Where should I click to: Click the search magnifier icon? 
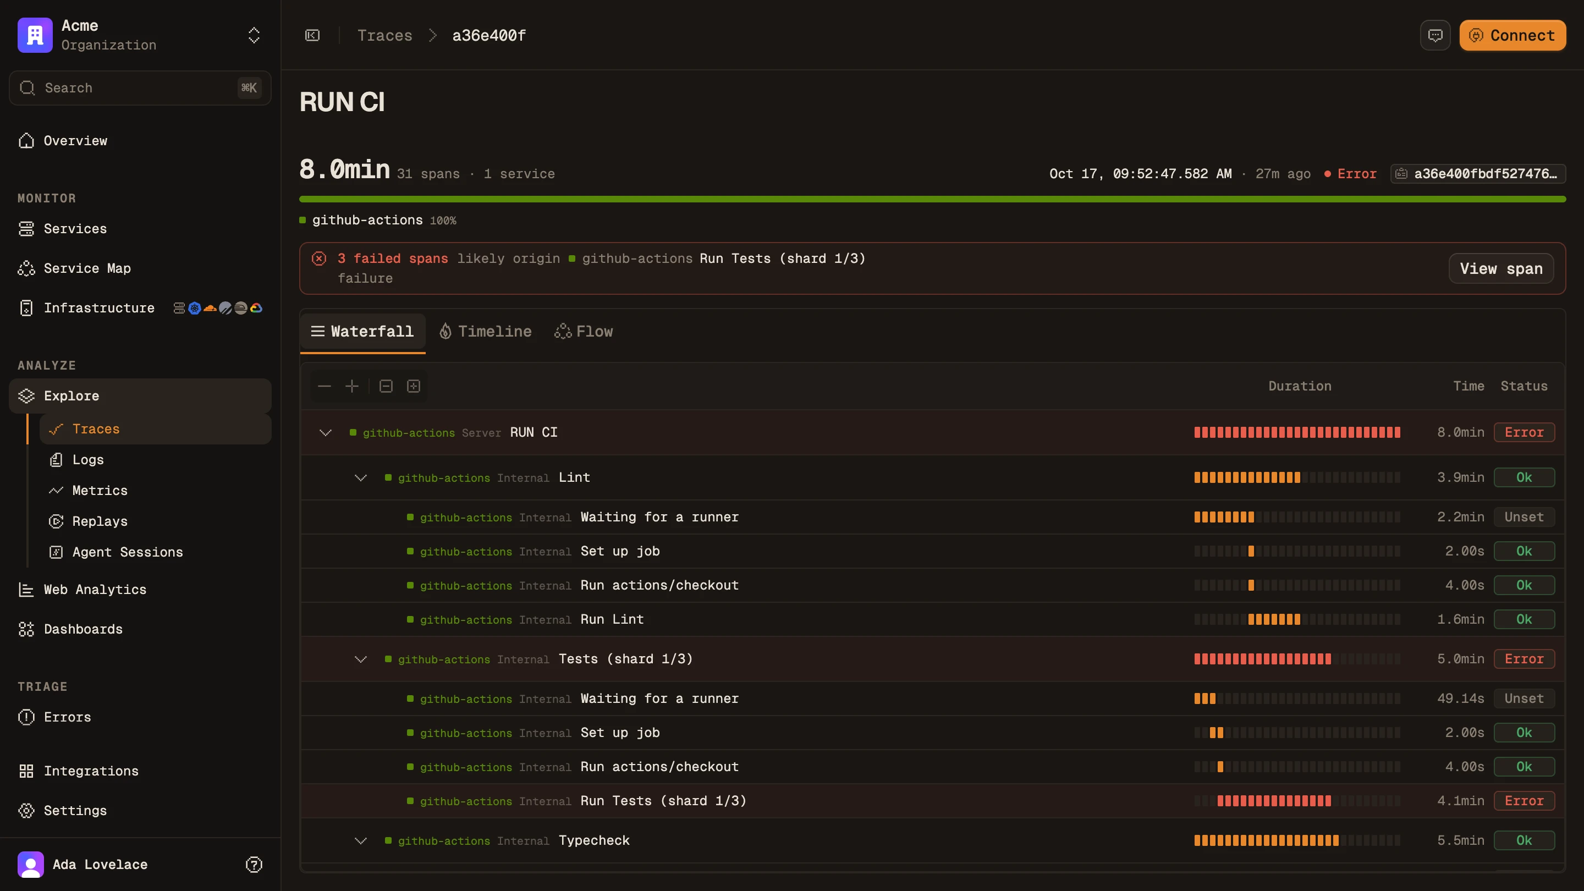(x=27, y=88)
